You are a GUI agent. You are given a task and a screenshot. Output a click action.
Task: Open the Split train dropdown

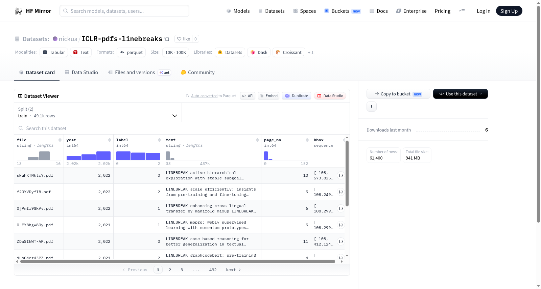(98, 112)
